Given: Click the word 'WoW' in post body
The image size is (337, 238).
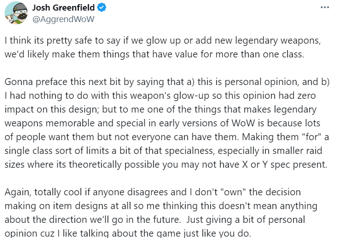Looking at the screenshot, I should click(x=243, y=123).
